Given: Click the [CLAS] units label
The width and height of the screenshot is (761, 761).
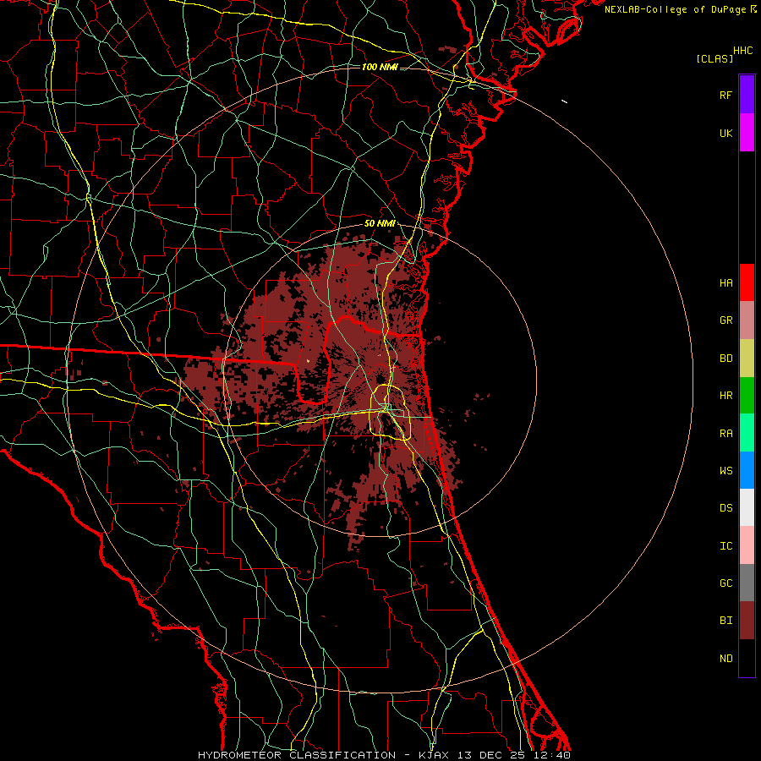Looking at the screenshot, I should (714, 58).
